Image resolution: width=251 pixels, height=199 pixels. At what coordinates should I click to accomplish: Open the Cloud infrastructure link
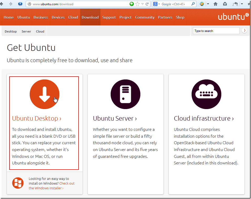(x=204, y=118)
